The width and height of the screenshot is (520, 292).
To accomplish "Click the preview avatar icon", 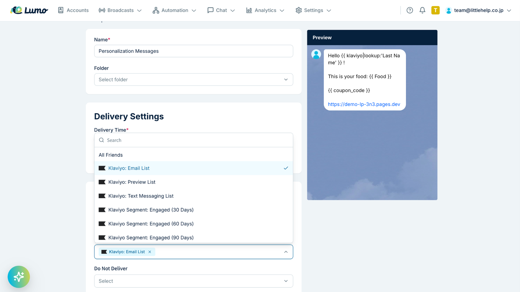I will pyautogui.click(x=316, y=54).
